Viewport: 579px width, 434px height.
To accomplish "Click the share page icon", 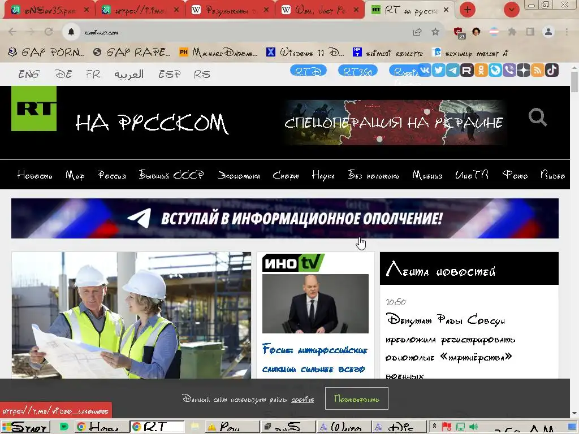I will 417,32.
